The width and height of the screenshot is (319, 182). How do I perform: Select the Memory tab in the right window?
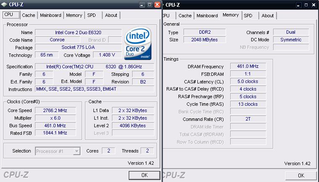coord(231,15)
